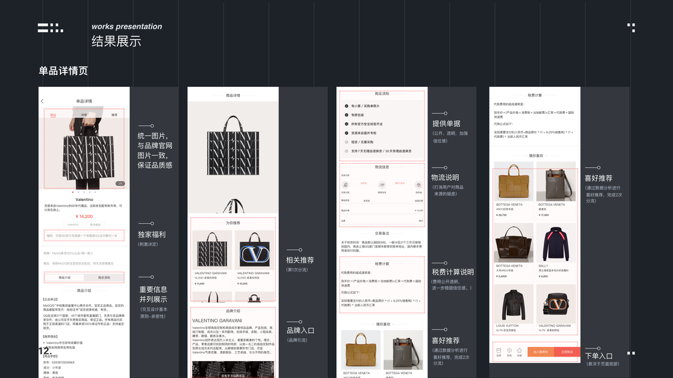Open the LOUIS VUITTON leather jacket product
Screen dimensions: 673x378
pyautogui.click(x=513, y=308)
